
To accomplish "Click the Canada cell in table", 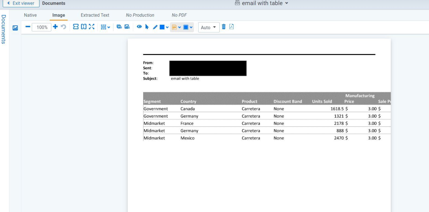I will click(x=188, y=109).
